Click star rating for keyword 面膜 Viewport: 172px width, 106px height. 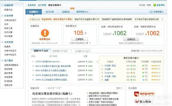tap(156, 80)
